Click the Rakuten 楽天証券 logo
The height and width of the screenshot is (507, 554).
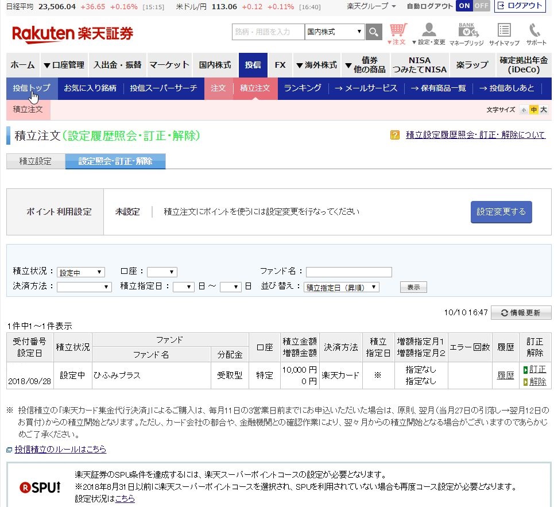tap(73, 33)
